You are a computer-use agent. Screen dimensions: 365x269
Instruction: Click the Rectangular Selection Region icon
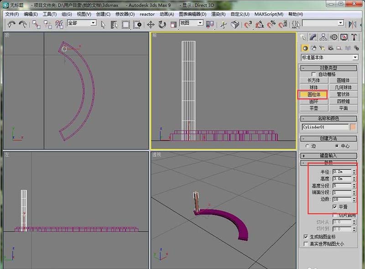(x=126, y=25)
